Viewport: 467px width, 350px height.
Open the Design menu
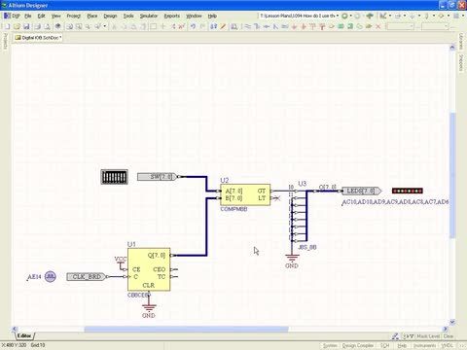point(110,16)
